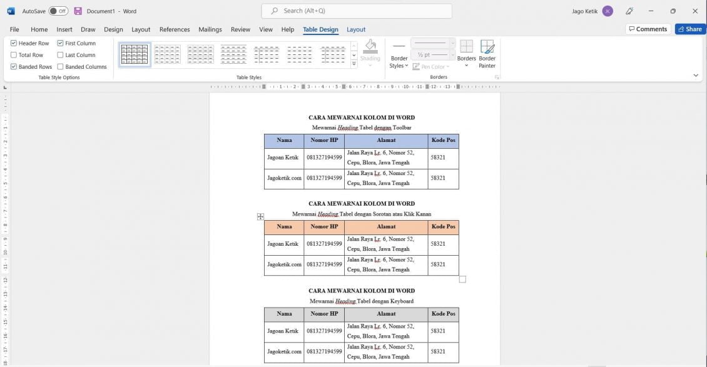This screenshot has height=367, width=707.
Task: Select the second table style thumbnail
Action: [x=167, y=54]
